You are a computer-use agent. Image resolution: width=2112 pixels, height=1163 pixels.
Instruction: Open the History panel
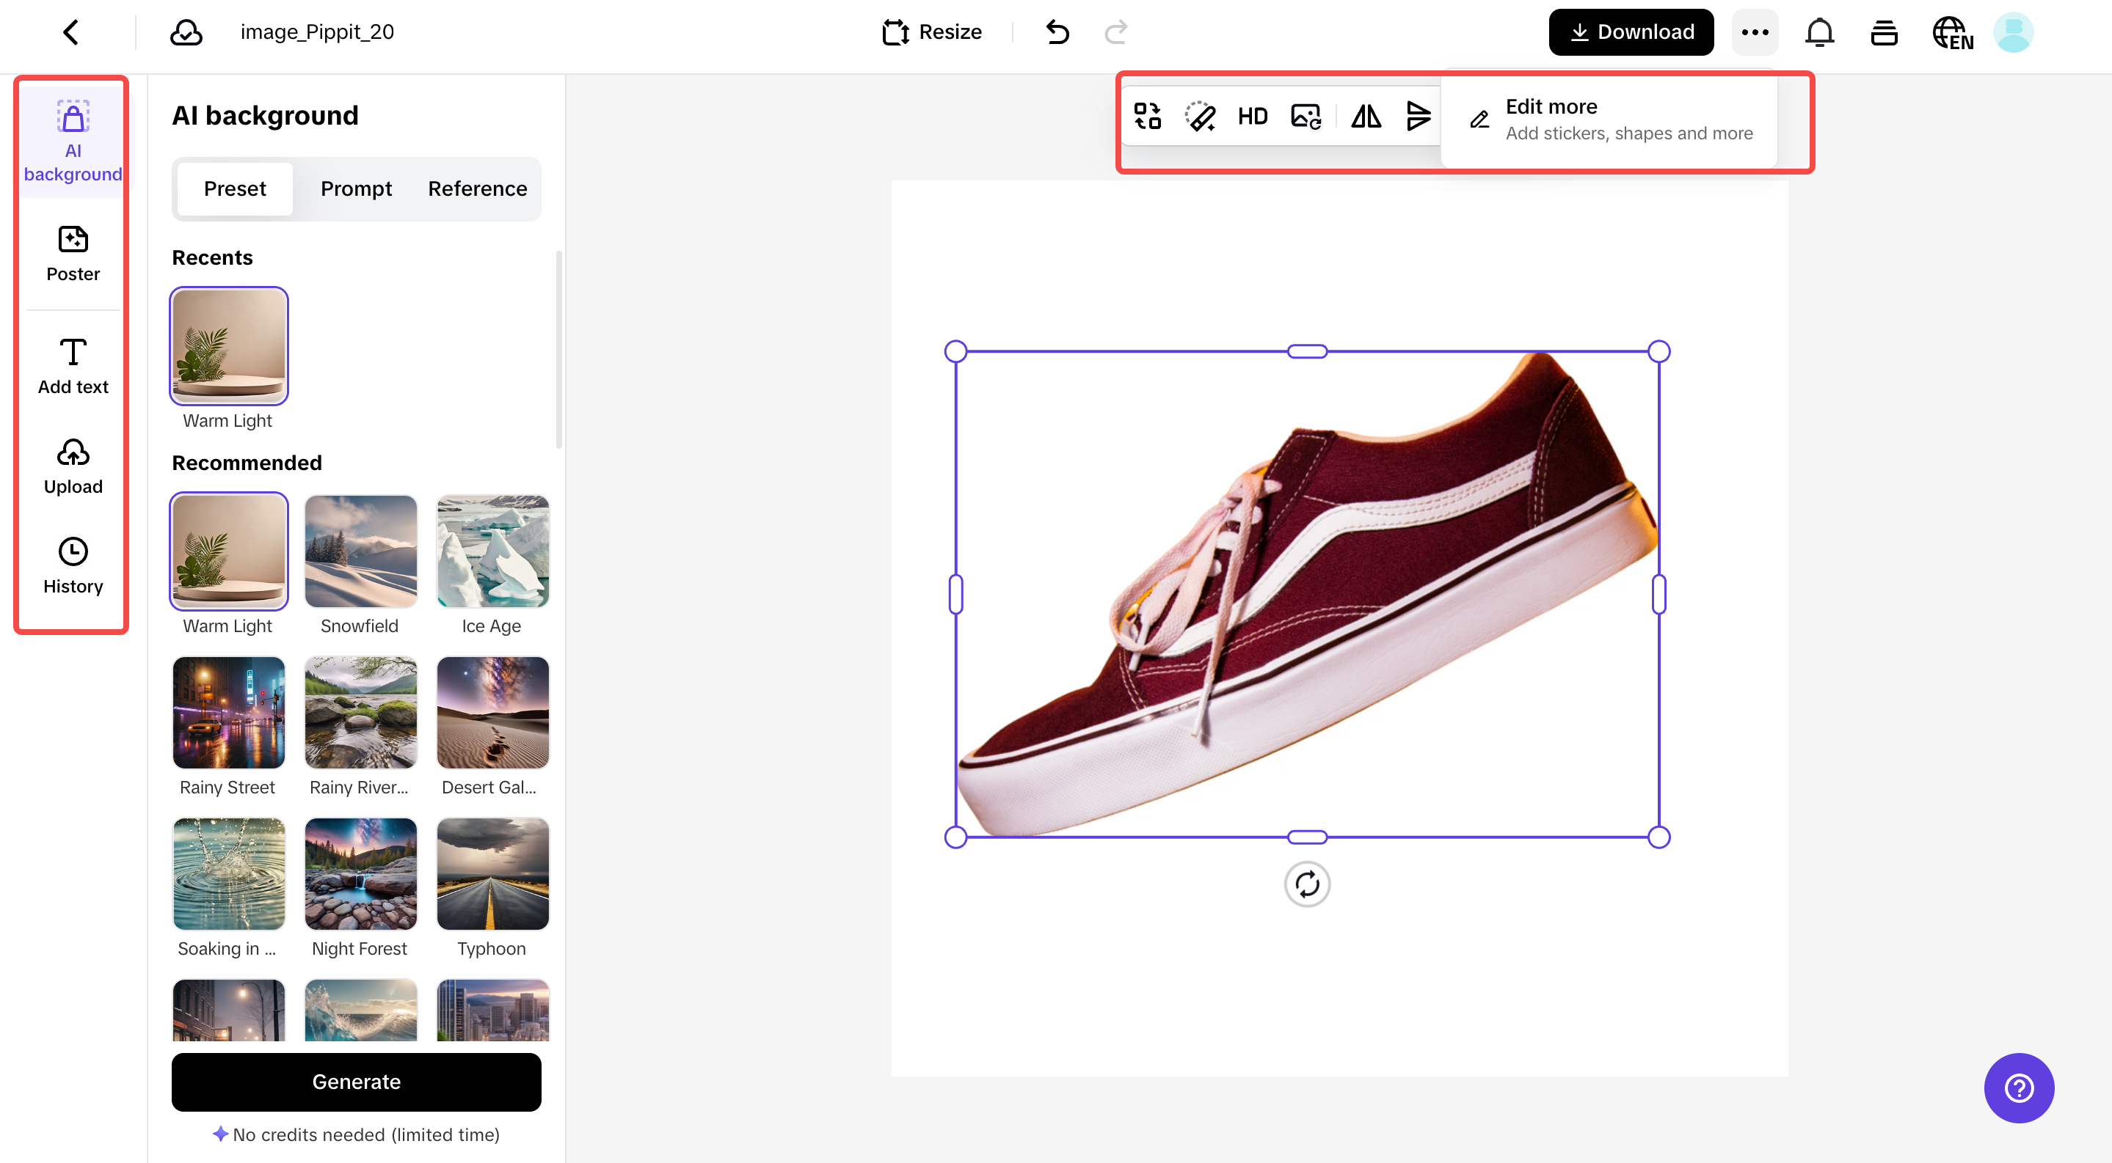(73, 566)
